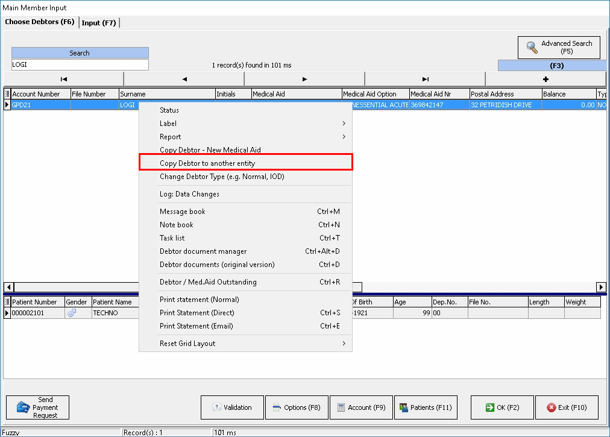
Task: Go to next record arrow
Action: tap(304, 79)
